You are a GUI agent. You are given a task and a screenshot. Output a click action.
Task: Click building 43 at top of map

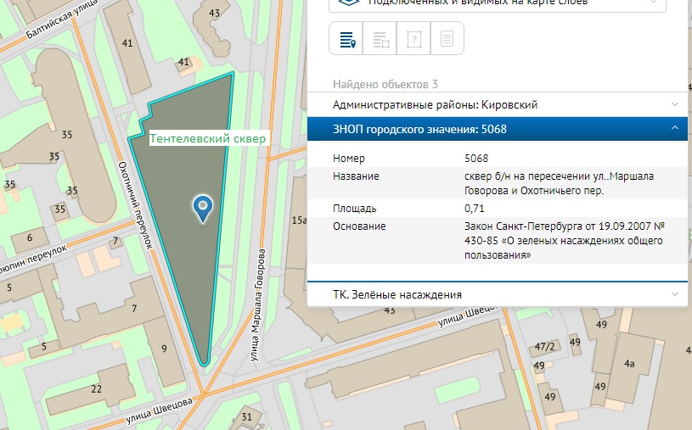[x=214, y=13]
